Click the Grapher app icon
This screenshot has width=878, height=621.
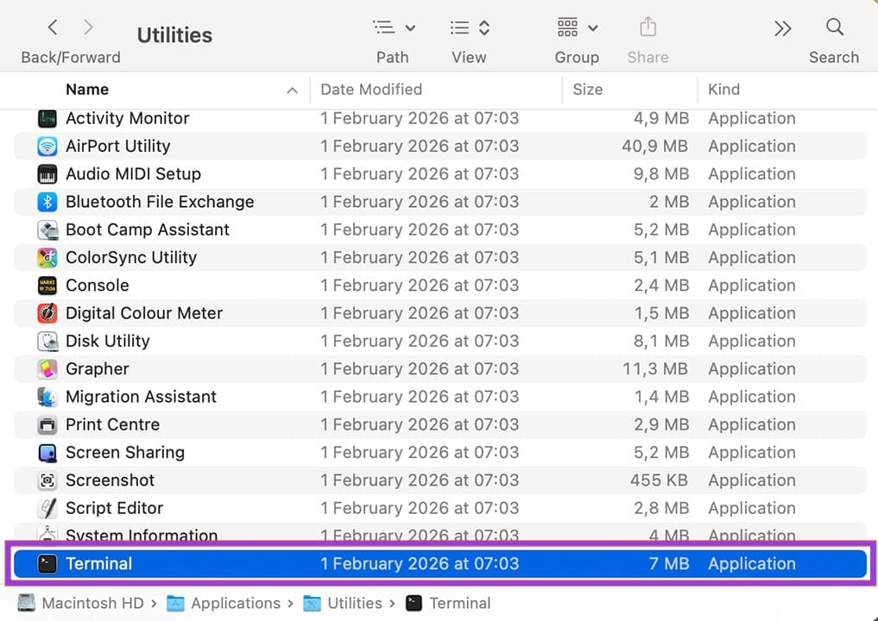47,369
